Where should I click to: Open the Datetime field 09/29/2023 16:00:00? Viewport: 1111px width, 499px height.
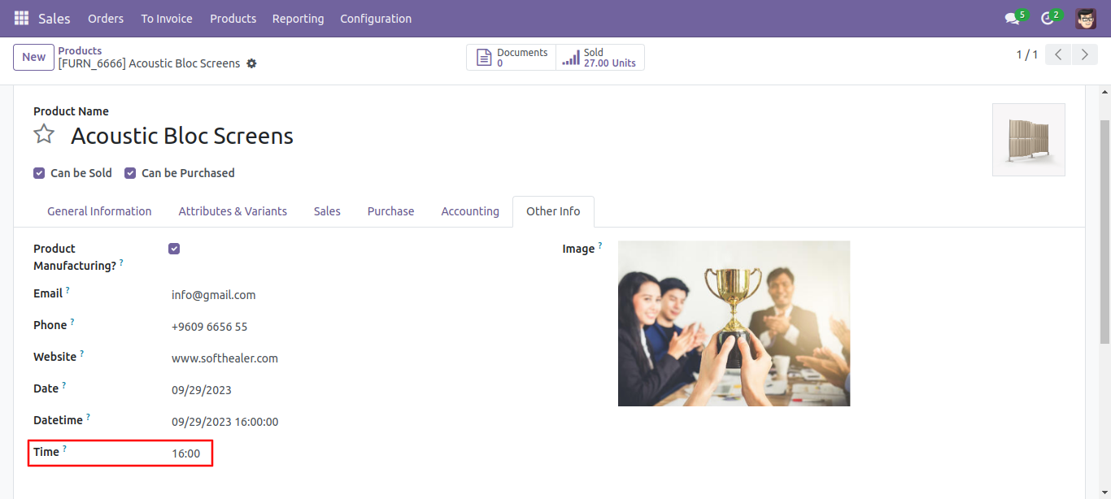click(x=224, y=422)
